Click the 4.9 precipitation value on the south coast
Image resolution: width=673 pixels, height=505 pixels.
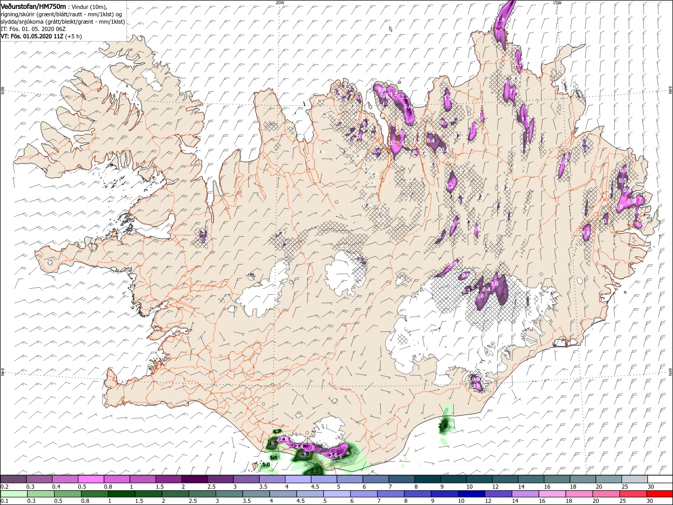[305, 454]
